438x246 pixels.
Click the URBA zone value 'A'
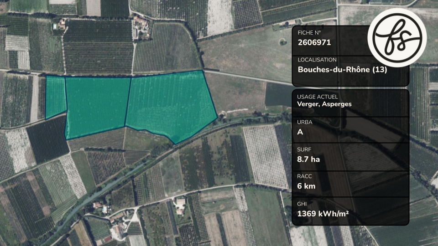tap(300, 132)
